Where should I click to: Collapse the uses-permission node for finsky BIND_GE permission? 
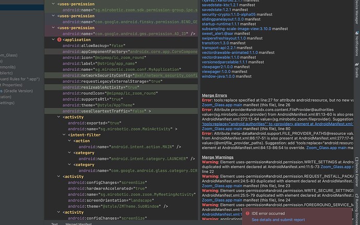[53, 16]
